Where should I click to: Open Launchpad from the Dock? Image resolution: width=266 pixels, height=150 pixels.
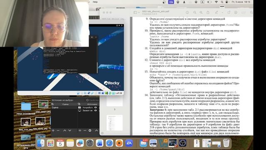tap(50, 143)
